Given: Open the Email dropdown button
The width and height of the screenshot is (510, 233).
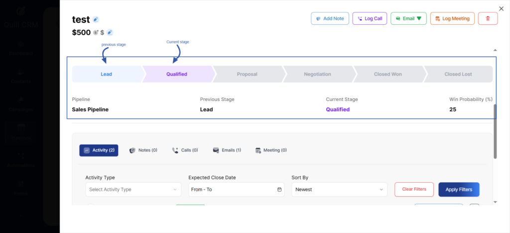Looking at the screenshot, I should click(x=408, y=18).
